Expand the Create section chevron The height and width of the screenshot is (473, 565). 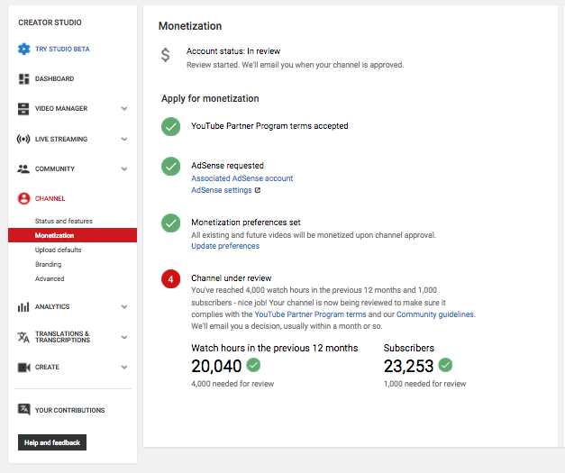(x=124, y=368)
